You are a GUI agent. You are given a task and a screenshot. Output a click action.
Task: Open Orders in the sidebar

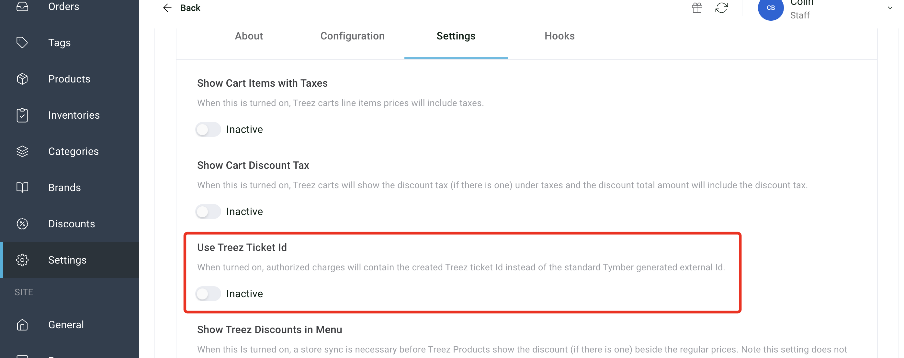tap(63, 6)
